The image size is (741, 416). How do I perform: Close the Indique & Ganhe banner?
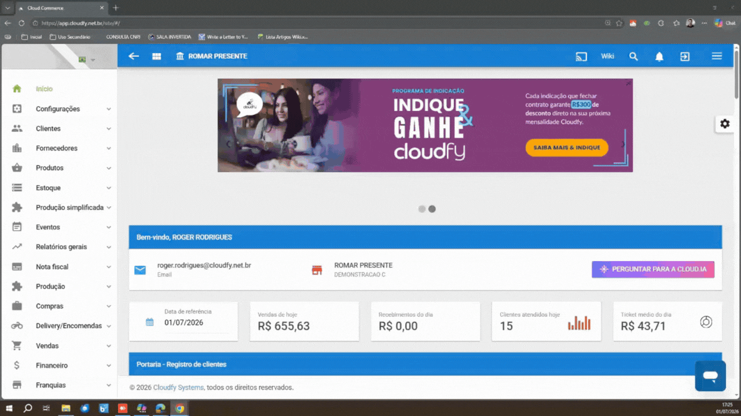tap(629, 83)
